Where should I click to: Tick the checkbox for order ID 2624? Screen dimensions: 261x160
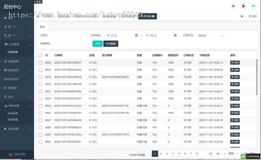click(40, 142)
